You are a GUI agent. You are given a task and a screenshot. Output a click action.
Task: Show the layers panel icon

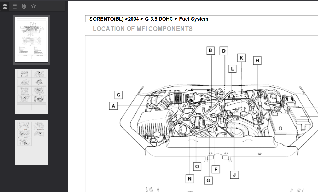coord(33,6)
